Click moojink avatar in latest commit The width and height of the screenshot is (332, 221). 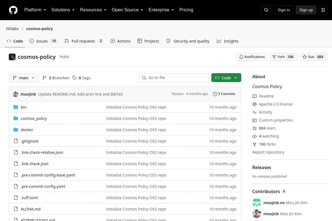pos(15,94)
